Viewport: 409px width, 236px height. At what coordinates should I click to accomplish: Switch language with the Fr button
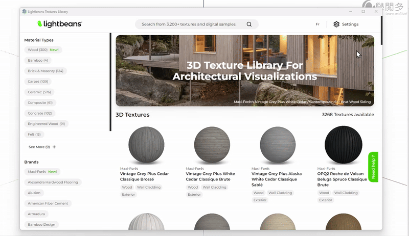(x=317, y=24)
